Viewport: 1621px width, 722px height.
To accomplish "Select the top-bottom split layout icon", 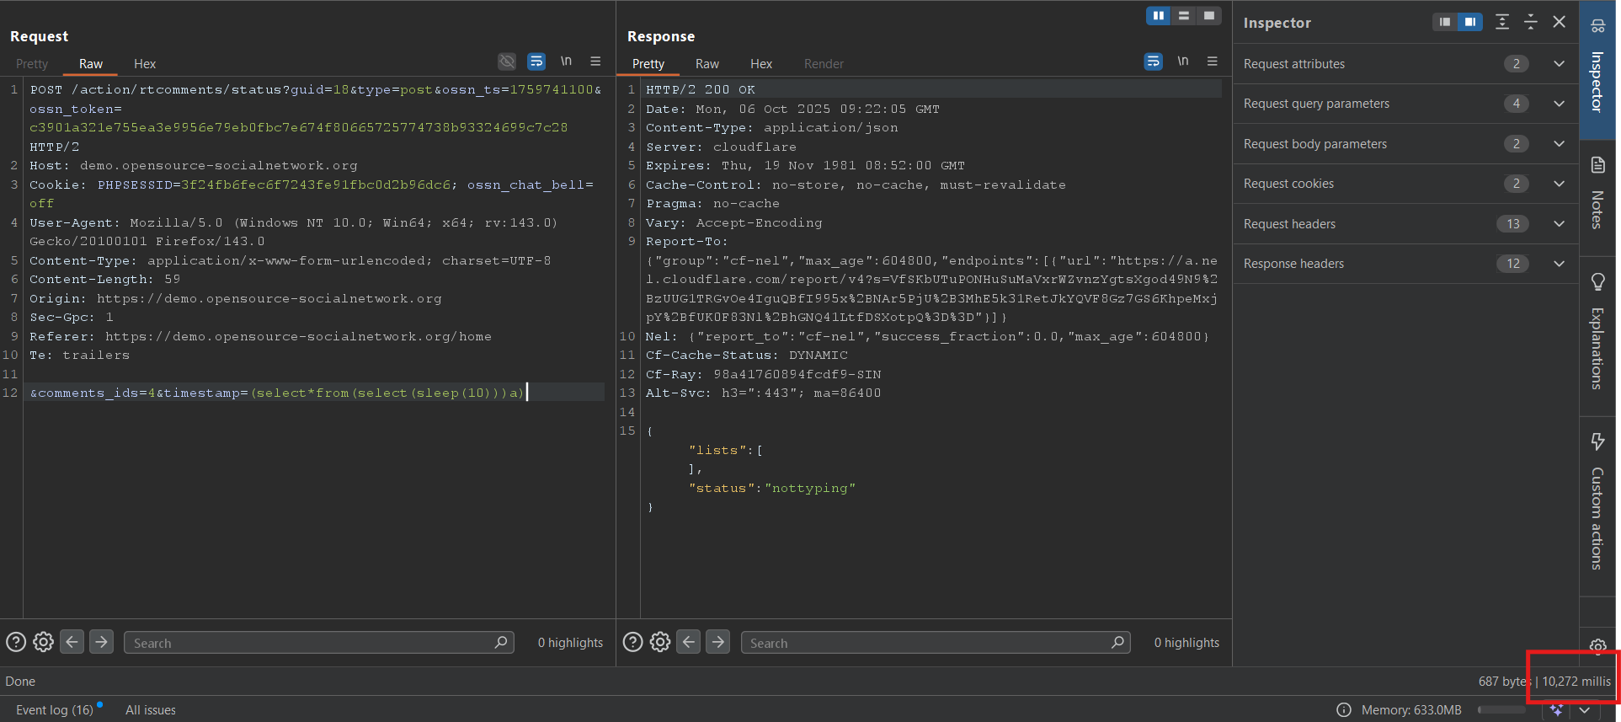I will (x=1184, y=15).
